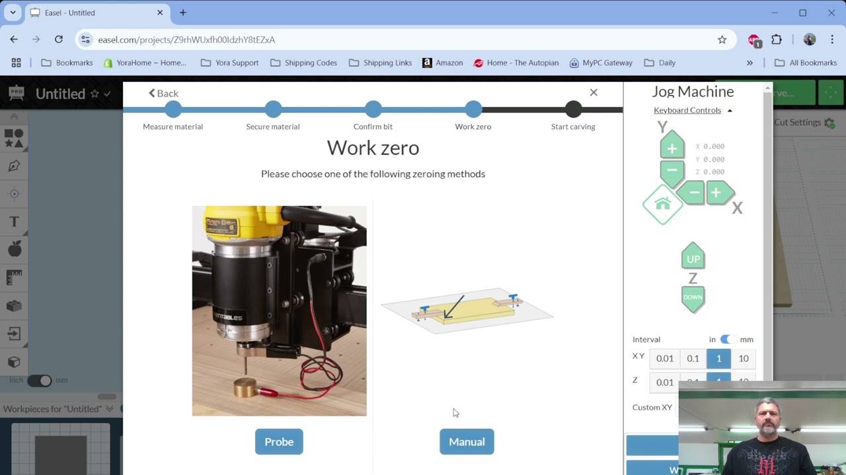
Task: Click the horizontal scrollbar above Workpieces
Action: pos(107,396)
